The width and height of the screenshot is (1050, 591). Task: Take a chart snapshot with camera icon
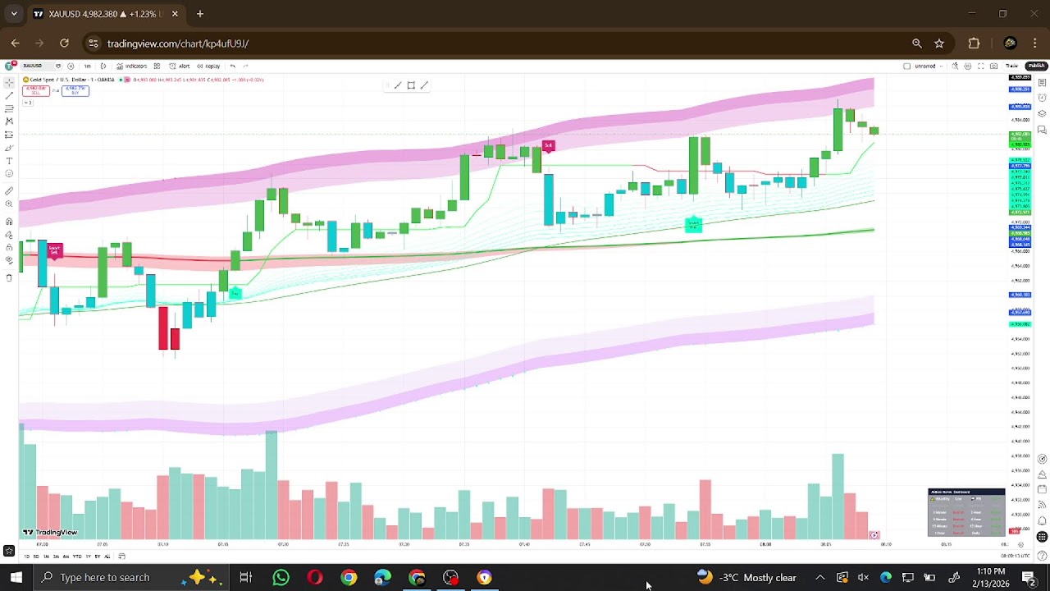coord(993,66)
